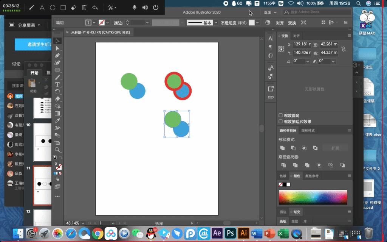Select the Eyedropper tool
The image size is (387, 242).
(57, 120)
